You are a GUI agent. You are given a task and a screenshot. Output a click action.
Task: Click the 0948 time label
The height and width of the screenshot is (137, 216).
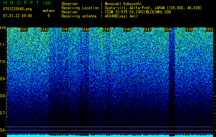click(168, 29)
